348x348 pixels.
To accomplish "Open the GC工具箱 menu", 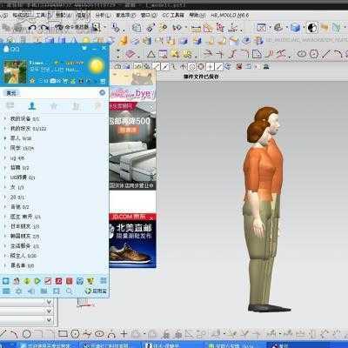I will pyautogui.click(x=173, y=15).
